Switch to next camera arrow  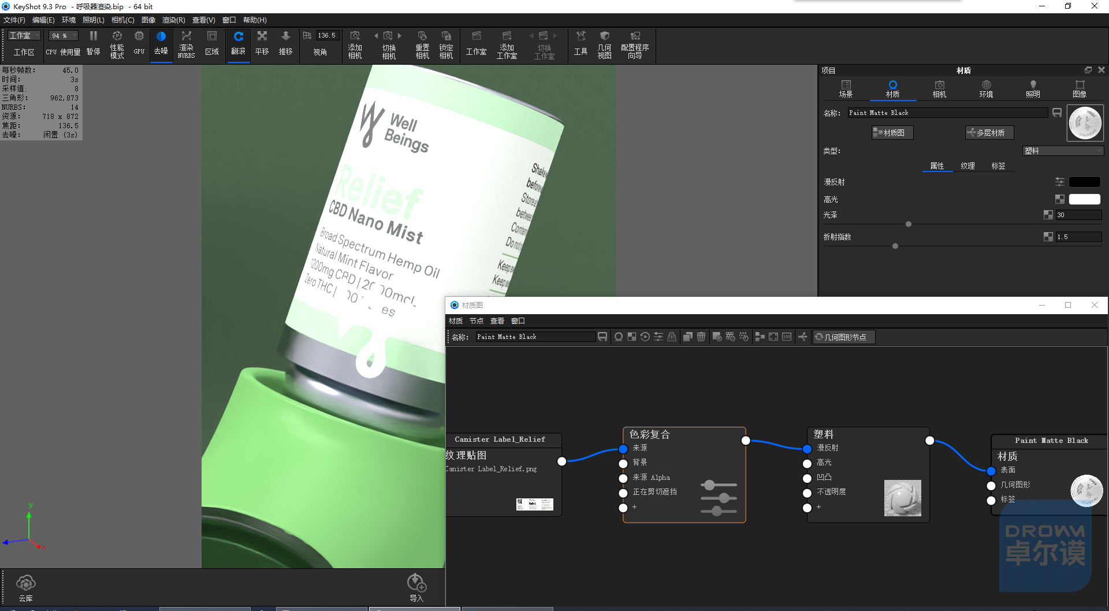pos(400,36)
